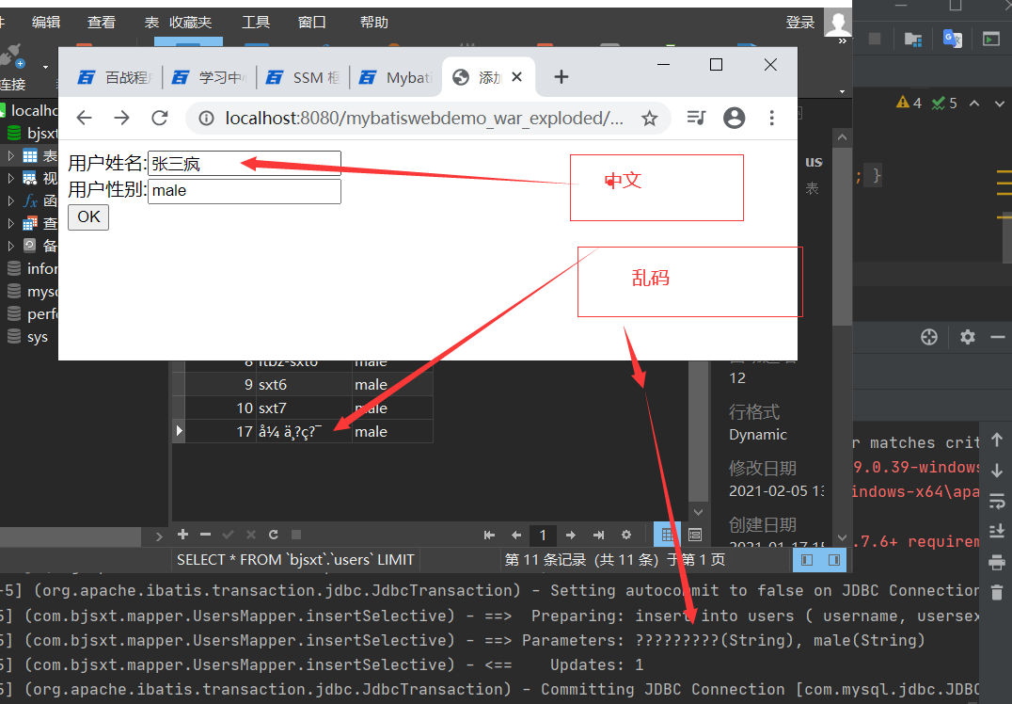Viewport: 1012px width, 704px height.
Task: Go to first page of records
Action: (489, 535)
